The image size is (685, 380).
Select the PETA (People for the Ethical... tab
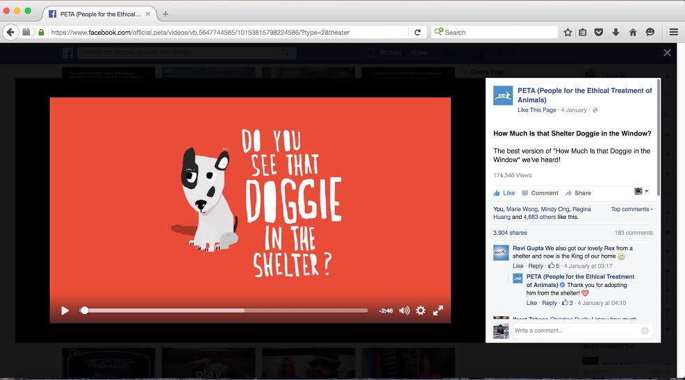click(x=99, y=14)
